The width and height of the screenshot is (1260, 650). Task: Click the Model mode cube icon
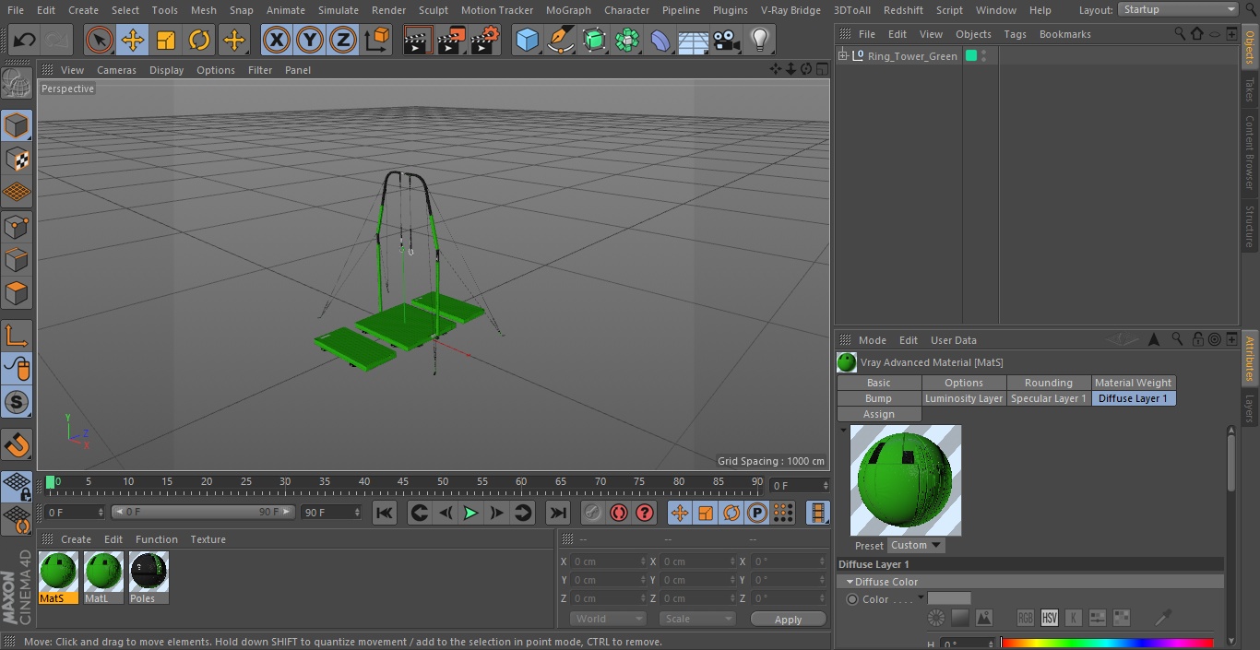(17, 125)
